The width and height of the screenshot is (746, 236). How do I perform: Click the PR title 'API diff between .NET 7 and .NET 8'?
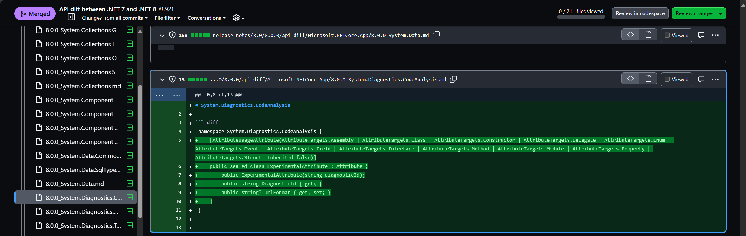pos(108,9)
